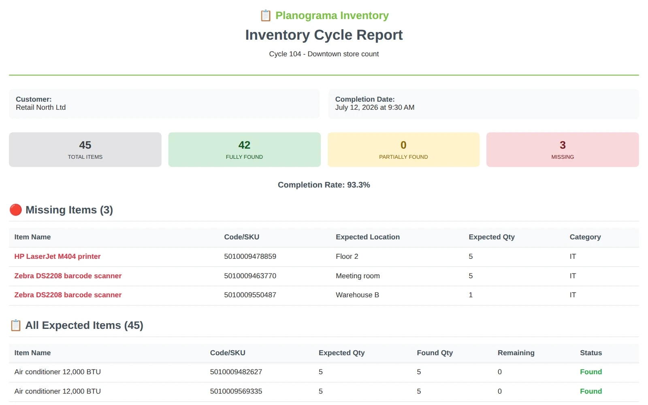Screen dimensions: 648x405
Task: Click the Warehouse B location cell
Action: (x=358, y=295)
